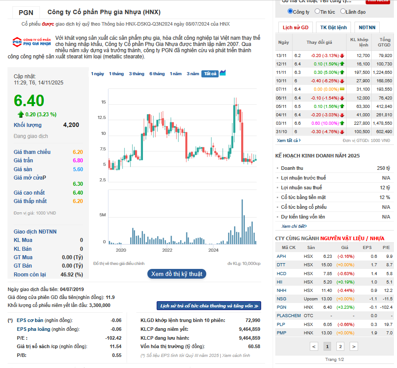The height and width of the screenshot is (368, 397).
Task: Click the large price 6.40
Action: coord(29,100)
